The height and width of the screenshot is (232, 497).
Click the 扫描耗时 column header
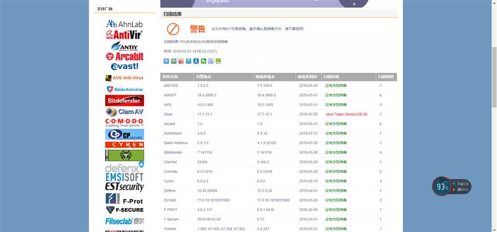386,77
